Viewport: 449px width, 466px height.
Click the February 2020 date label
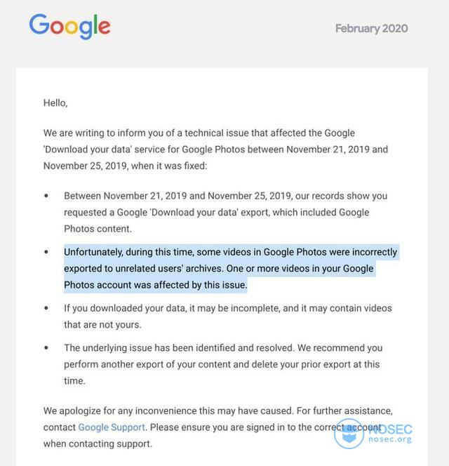pyautogui.click(x=371, y=29)
